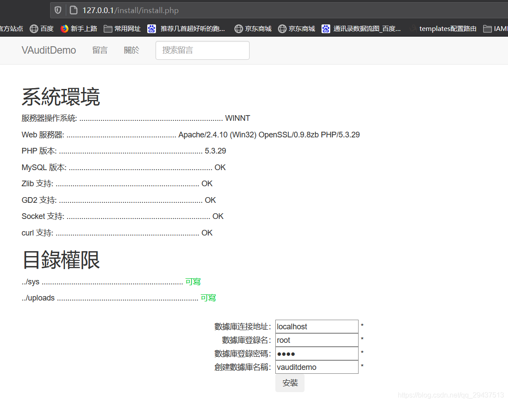Click globe icon of second 京东商城 bookmark
508x403 pixels.
282,29
